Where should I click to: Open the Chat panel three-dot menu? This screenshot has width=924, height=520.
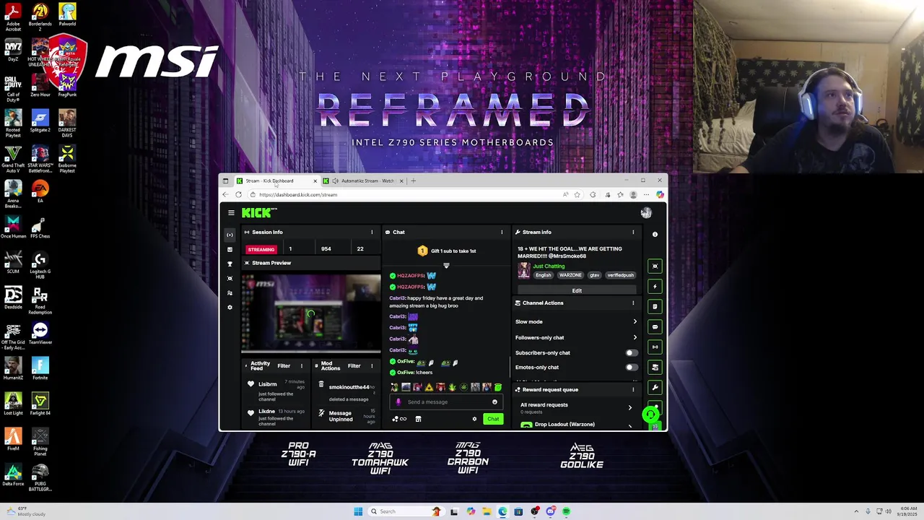pos(502,232)
